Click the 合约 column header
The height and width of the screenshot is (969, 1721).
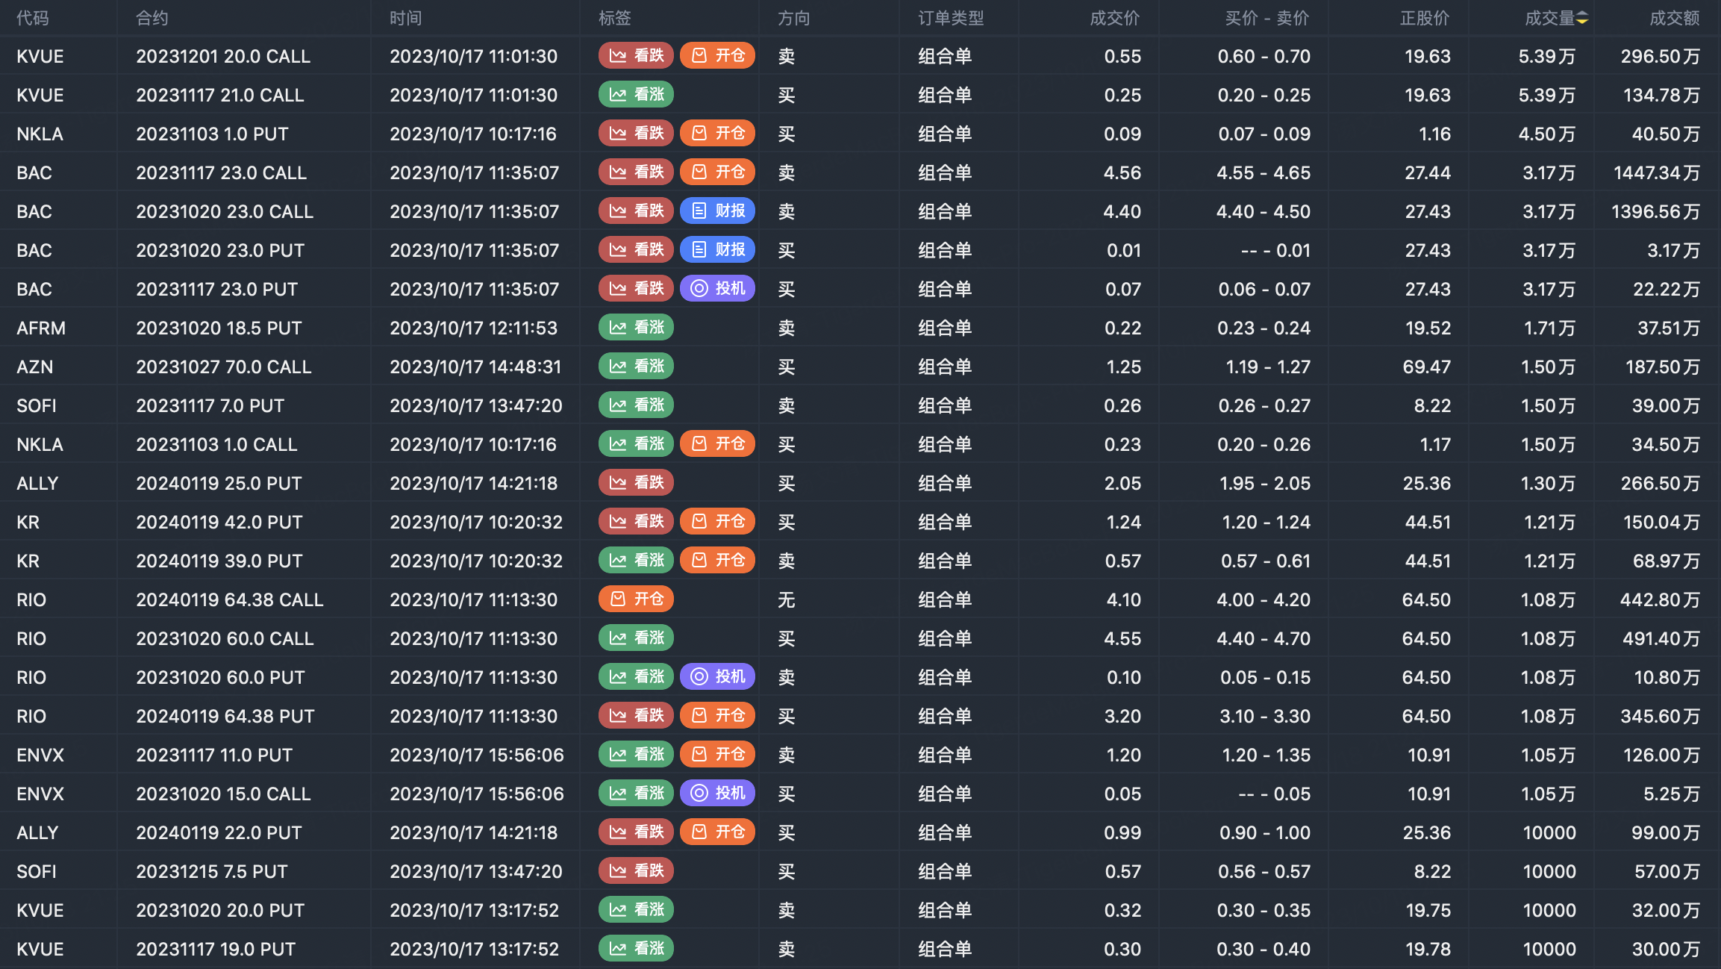tap(152, 18)
